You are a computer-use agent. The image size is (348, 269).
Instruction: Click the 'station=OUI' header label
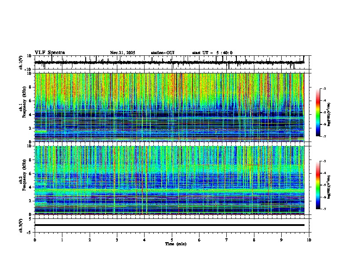click(x=163, y=53)
